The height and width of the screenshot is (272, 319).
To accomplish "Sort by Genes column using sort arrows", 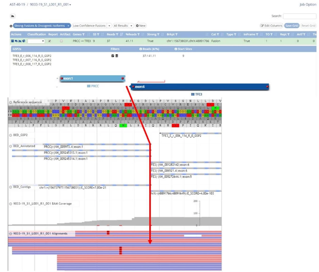I will pyautogui.click(x=89, y=34).
